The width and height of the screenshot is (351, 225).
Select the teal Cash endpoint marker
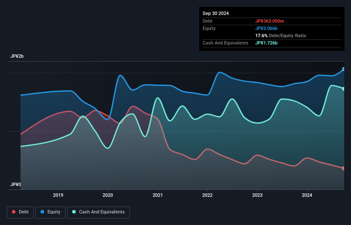[344, 89]
